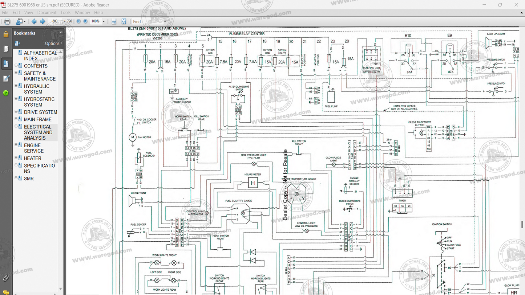Viewport: 525px width, 295px height.
Task: Open the Document menu
Action: pyautogui.click(x=47, y=12)
